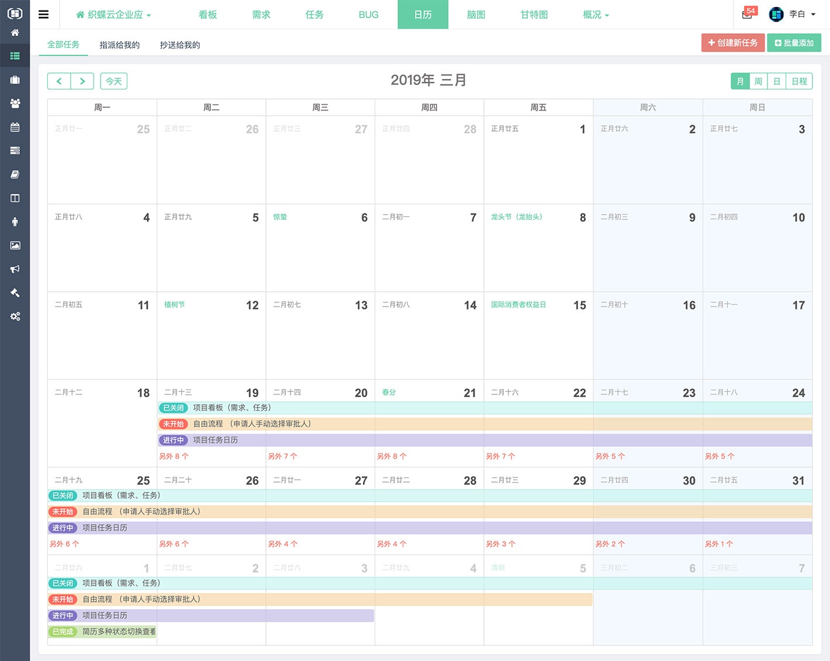Viewport: 830px width, 661px height.
Task: Open the person figure sidebar icon
Action: [x=15, y=222]
